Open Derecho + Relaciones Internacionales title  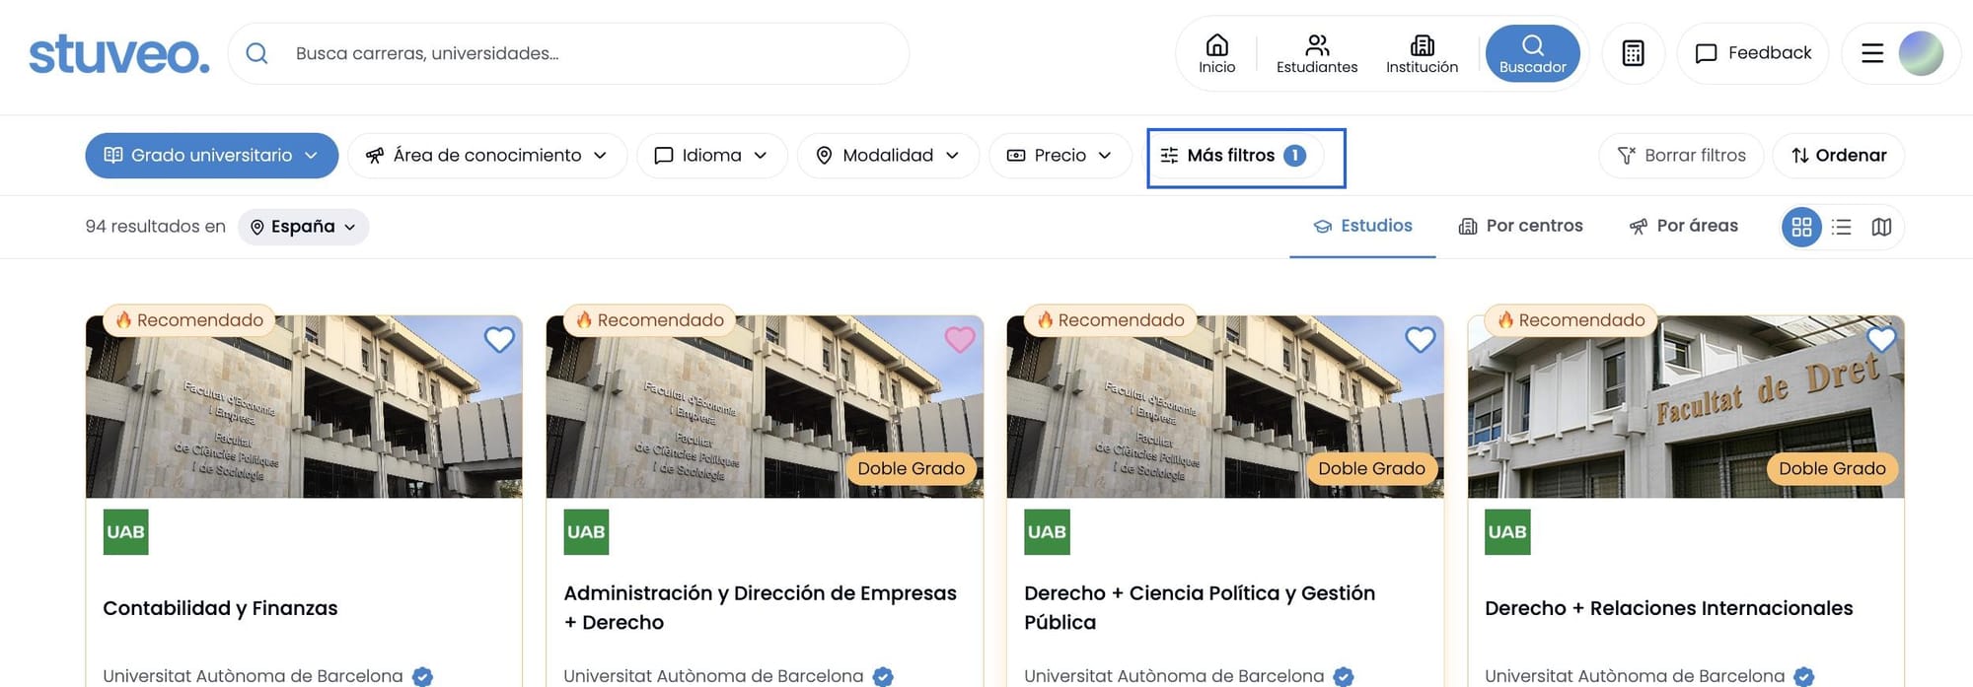point(1668,608)
